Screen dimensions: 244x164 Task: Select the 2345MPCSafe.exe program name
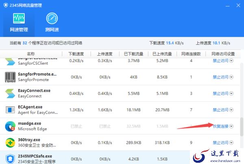point(35,156)
